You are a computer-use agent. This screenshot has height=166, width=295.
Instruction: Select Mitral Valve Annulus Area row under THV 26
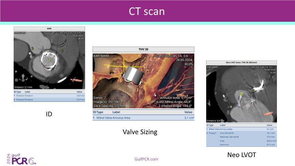143,118
